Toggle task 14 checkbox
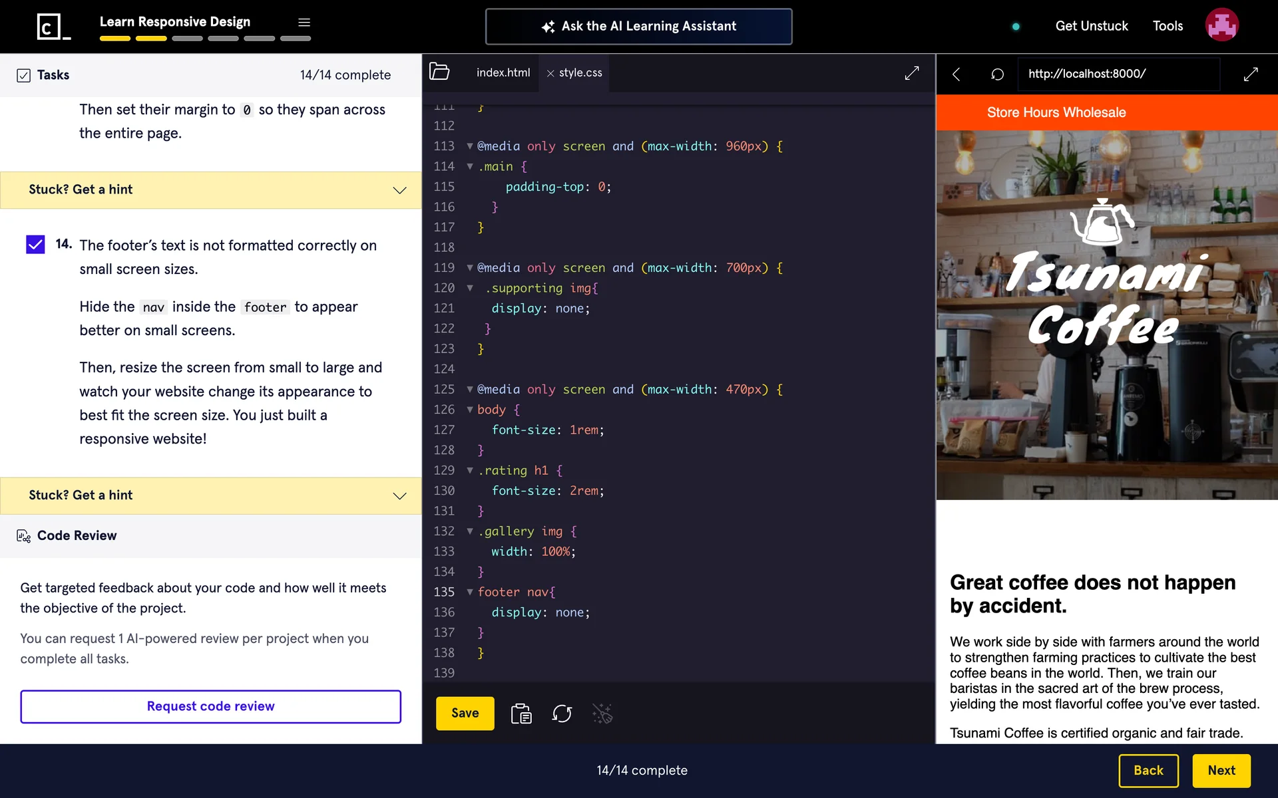Image resolution: width=1278 pixels, height=798 pixels. (x=35, y=245)
